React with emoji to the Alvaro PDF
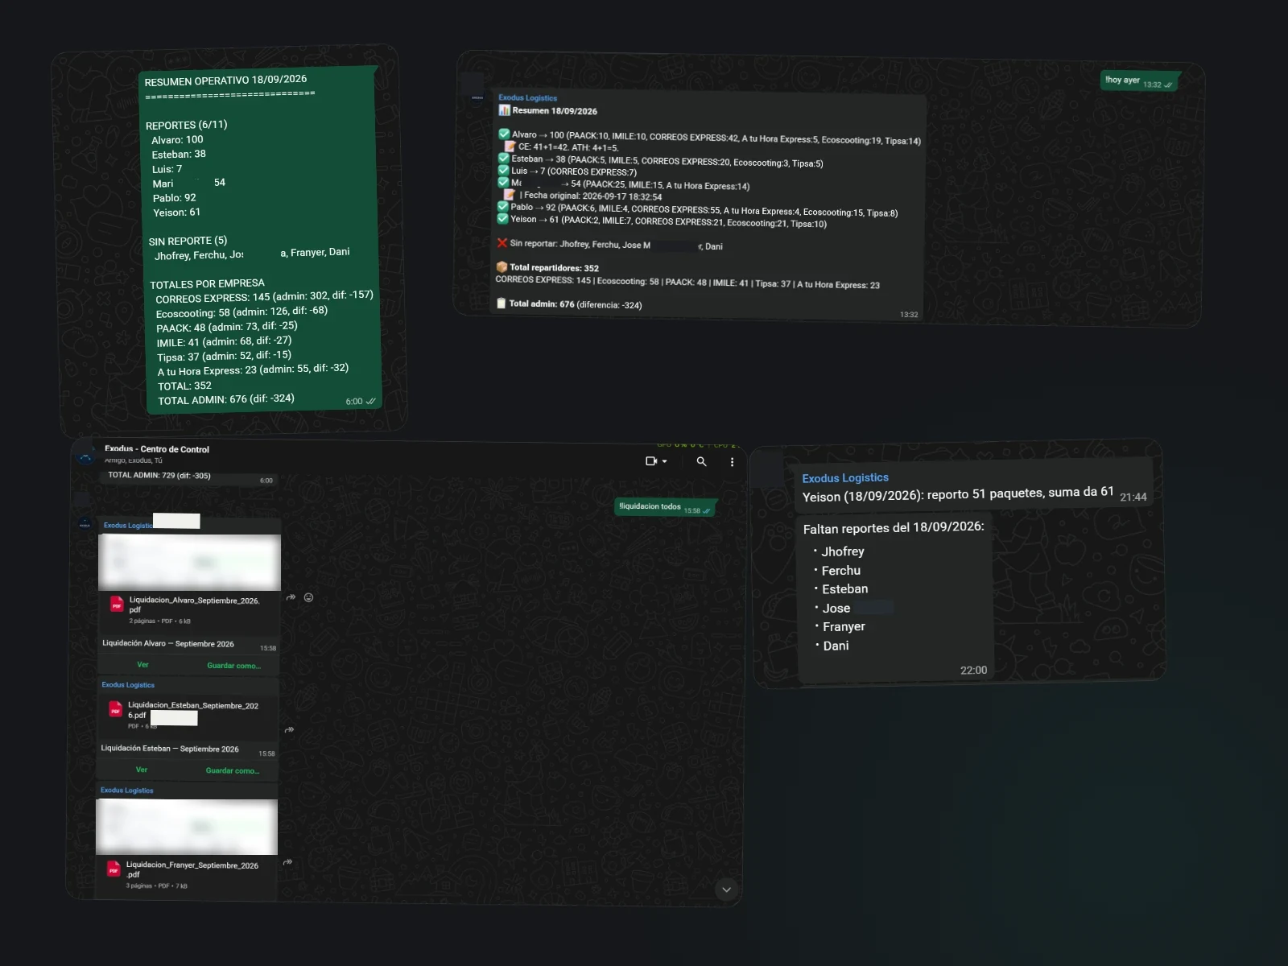 pyautogui.click(x=308, y=597)
